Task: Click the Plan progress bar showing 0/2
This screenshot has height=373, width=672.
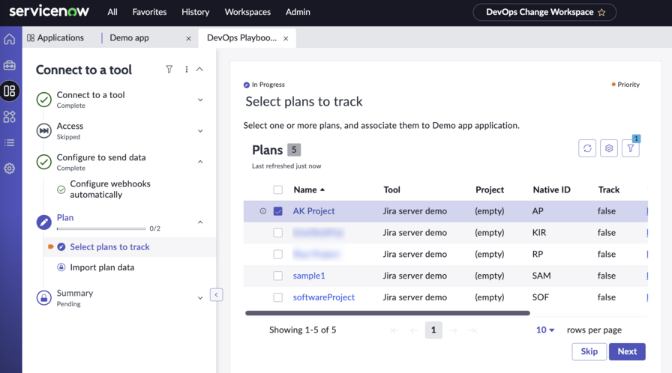Action: pyautogui.click(x=101, y=229)
